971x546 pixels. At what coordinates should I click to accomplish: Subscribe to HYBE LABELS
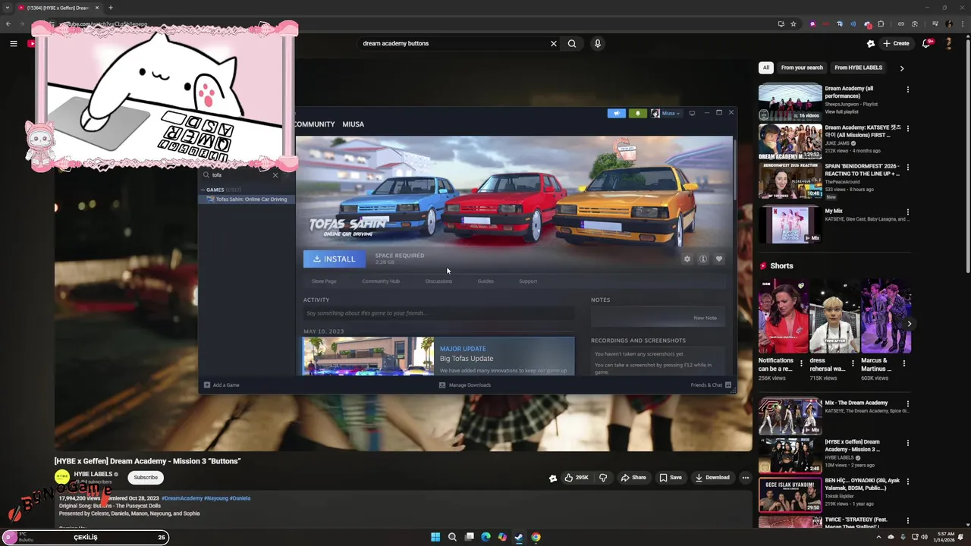click(x=146, y=478)
